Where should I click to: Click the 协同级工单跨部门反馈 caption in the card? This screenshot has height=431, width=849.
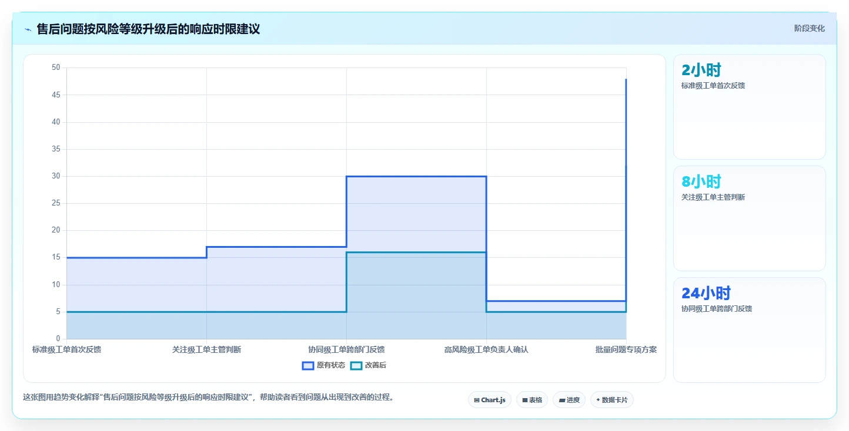pos(717,309)
